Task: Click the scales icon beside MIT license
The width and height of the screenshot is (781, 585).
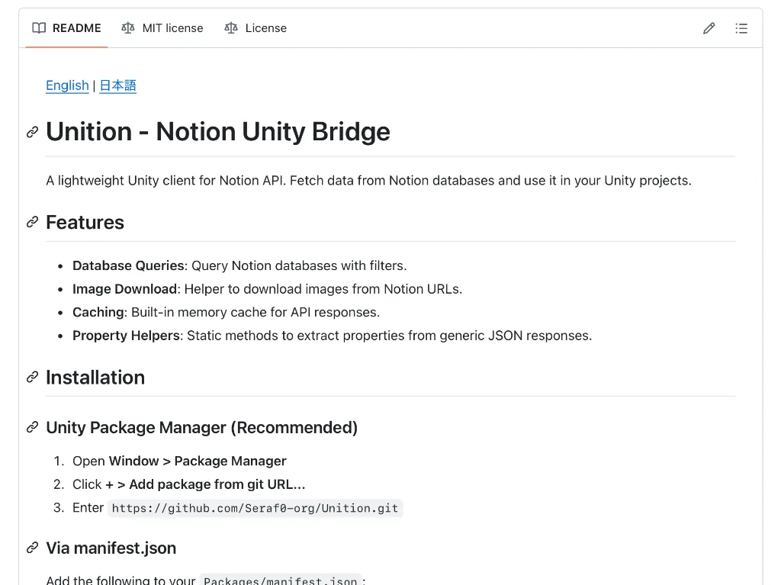Action: click(x=128, y=28)
